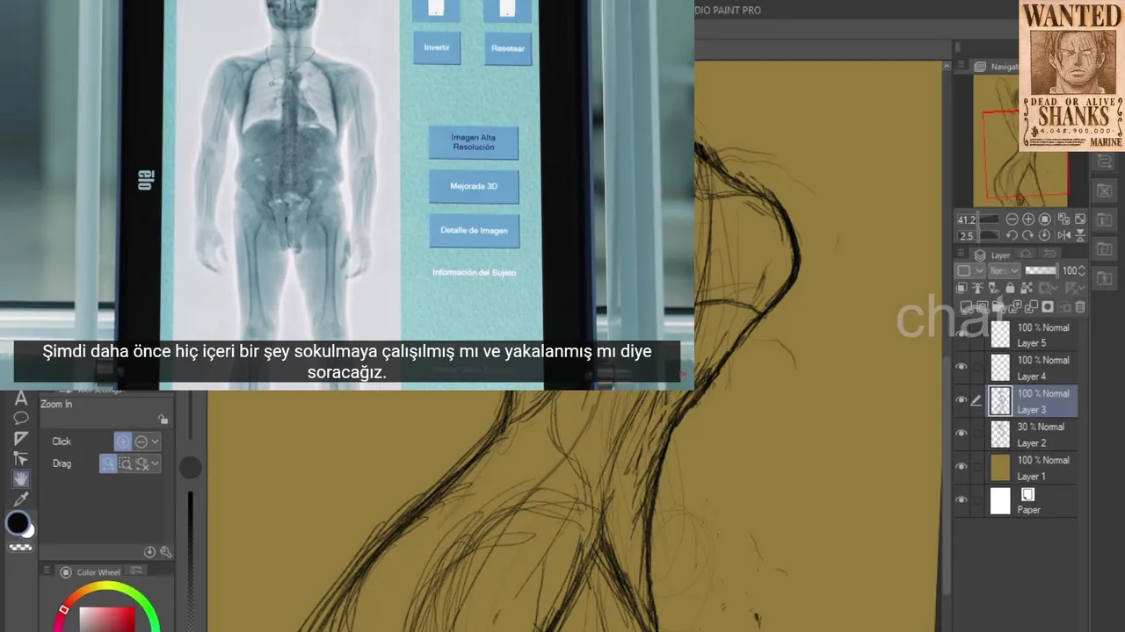Fit canvas to Navigator screen
Screen dimensions: 1125x632
1063,219
